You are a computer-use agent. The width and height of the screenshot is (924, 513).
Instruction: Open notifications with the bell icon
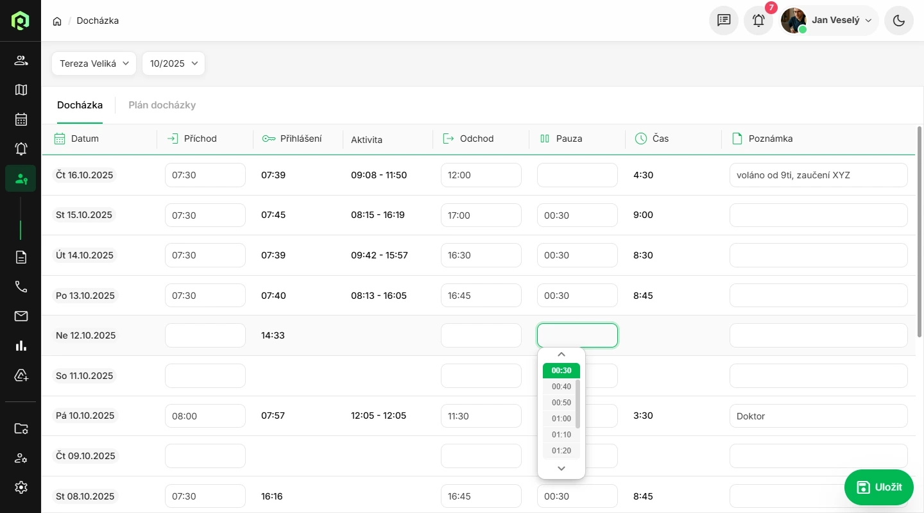coord(758,21)
